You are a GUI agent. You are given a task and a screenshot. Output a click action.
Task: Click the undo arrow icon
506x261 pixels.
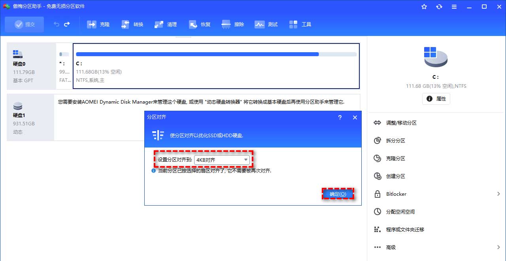[57, 25]
